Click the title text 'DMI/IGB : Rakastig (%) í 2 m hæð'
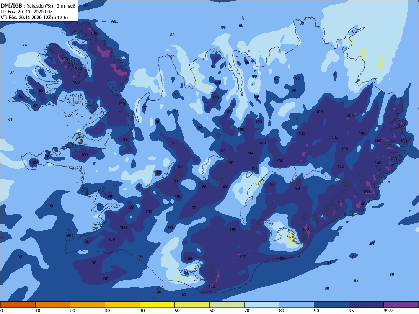This screenshot has height=314, width=419. (x=38, y=5)
